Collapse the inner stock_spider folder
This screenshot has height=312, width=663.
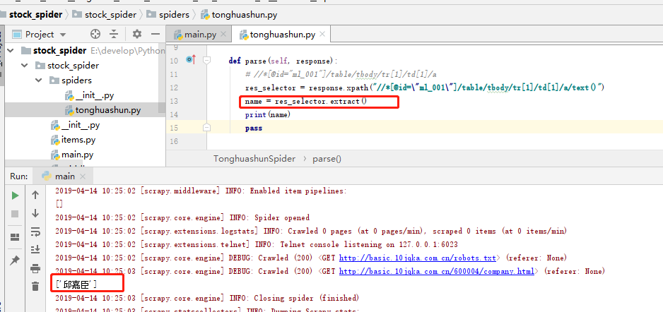coord(25,66)
